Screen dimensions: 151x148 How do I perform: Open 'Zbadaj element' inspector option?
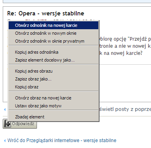[53, 117]
